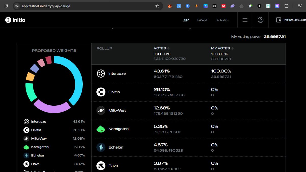Screen dimensions: 306x172
Task: Open MilkyWay rollup name in table
Action: click(x=117, y=110)
